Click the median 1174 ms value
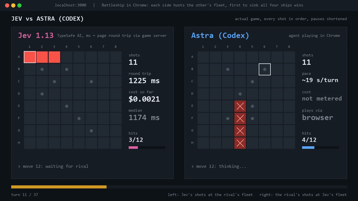Image resolution: width=358 pixels, height=201 pixels. [144, 118]
